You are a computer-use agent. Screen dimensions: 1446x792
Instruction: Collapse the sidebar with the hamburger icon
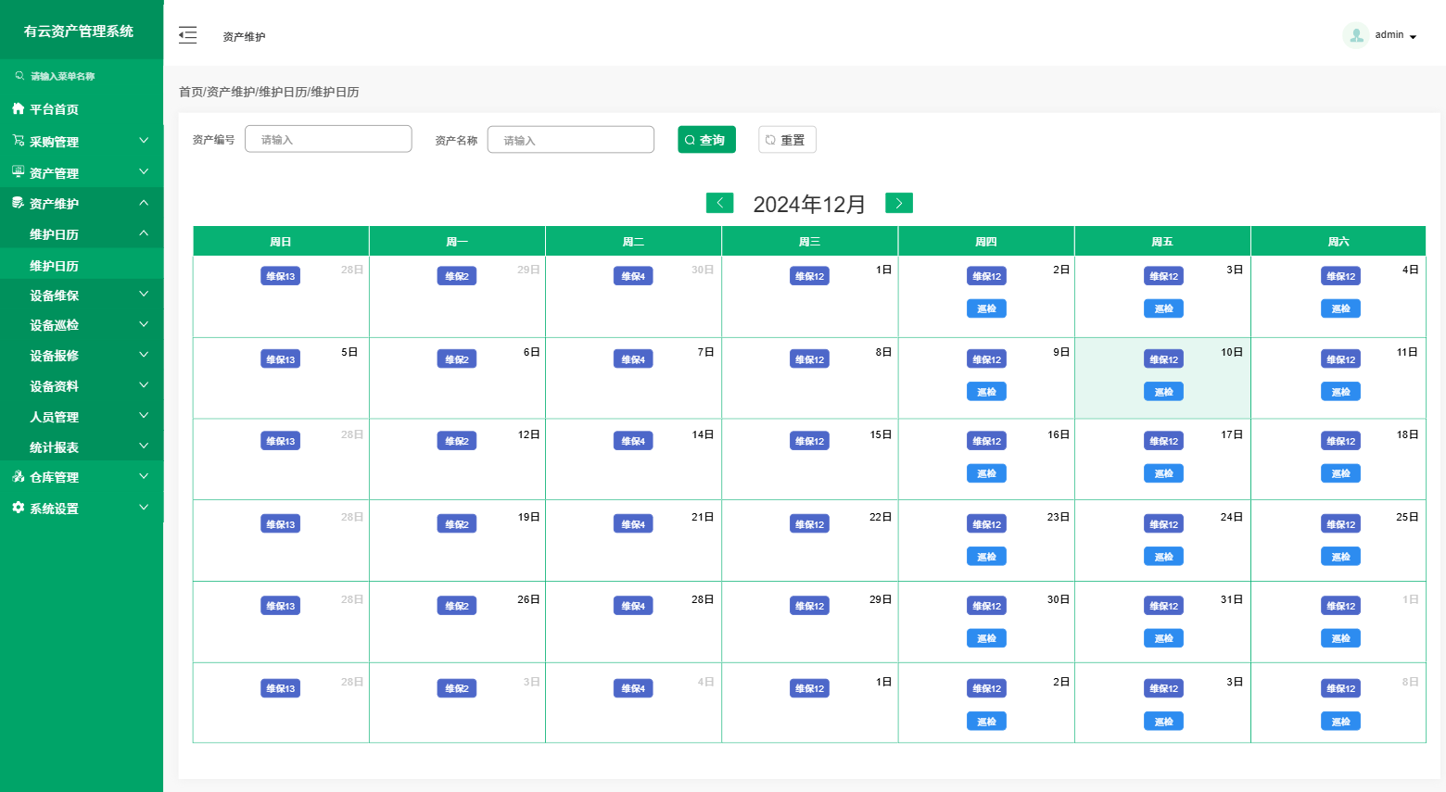tap(188, 35)
